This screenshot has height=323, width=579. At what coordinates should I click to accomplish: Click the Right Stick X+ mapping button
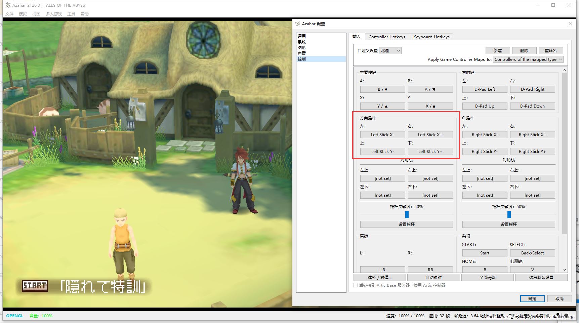[x=533, y=135]
